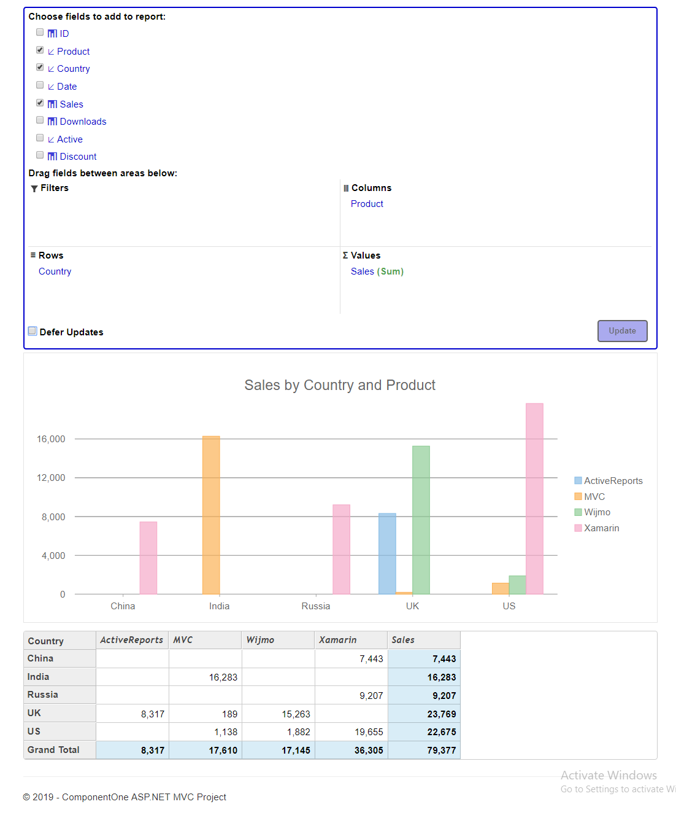The width and height of the screenshot is (676, 823).
Task: Click the dimension icon beside Product field
Action: click(51, 52)
